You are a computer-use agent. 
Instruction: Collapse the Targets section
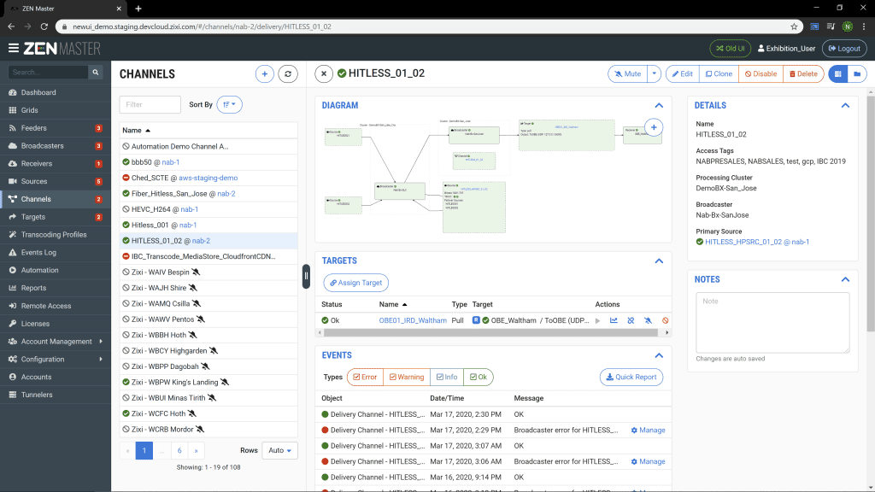[659, 261]
